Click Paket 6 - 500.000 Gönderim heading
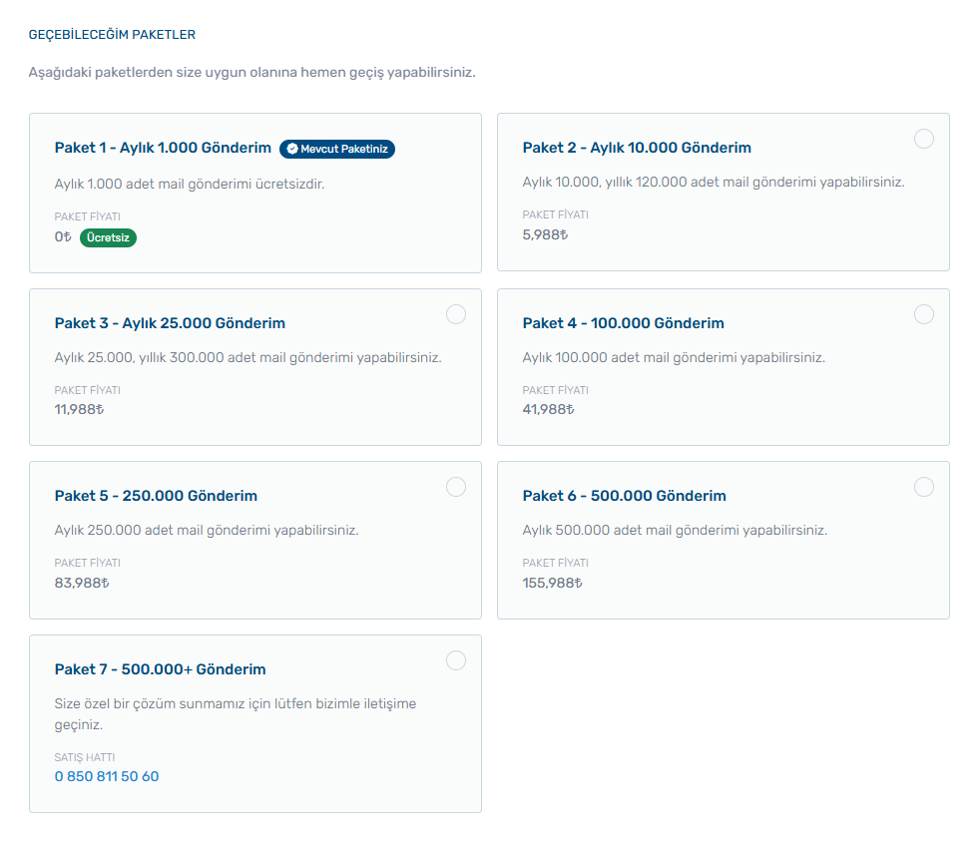977x846 pixels. coord(625,496)
